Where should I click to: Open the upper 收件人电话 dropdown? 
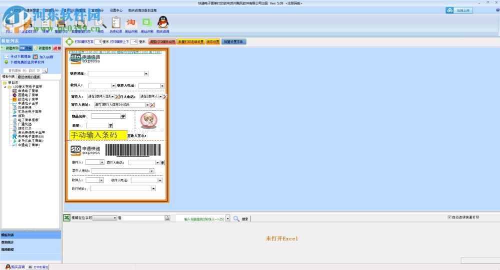pyautogui.click(x=162, y=86)
